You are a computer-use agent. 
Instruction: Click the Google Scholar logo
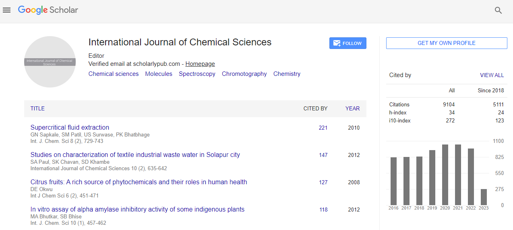point(48,10)
